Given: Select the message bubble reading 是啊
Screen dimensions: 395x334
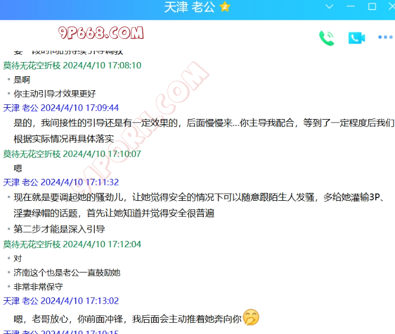Looking at the screenshot, I should point(22,80).
